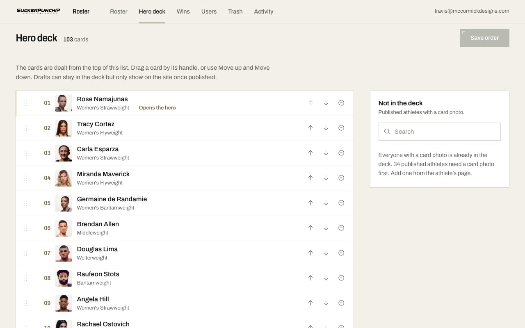
Task: Remove Rose Namajunas from the deck
Action: 341,103
